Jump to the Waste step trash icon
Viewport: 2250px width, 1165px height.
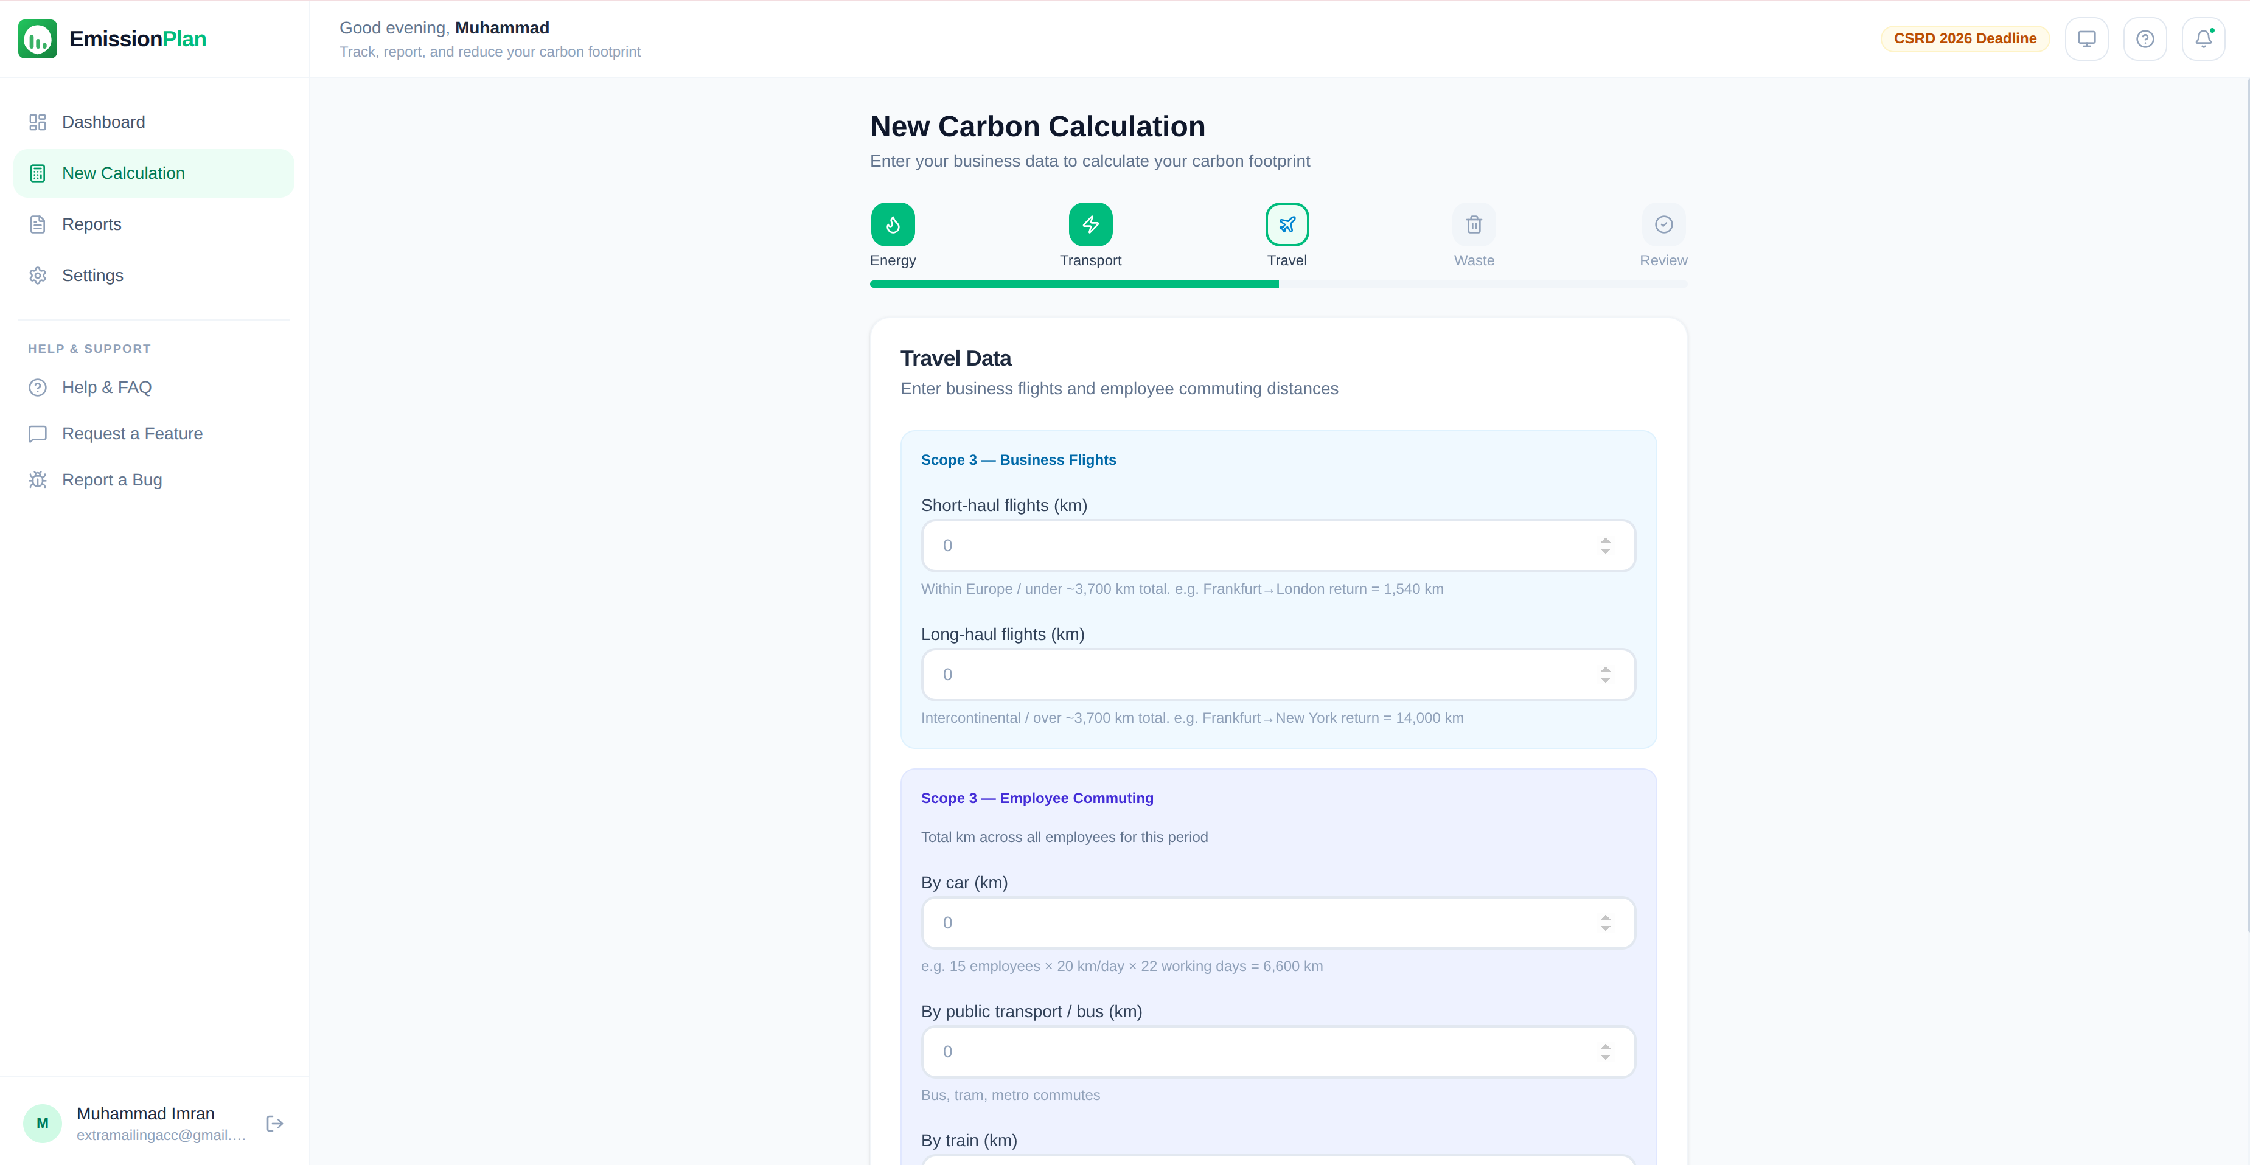(x=1474, y=224)
